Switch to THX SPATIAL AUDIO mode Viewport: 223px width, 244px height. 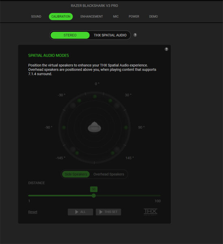[110, 35]
